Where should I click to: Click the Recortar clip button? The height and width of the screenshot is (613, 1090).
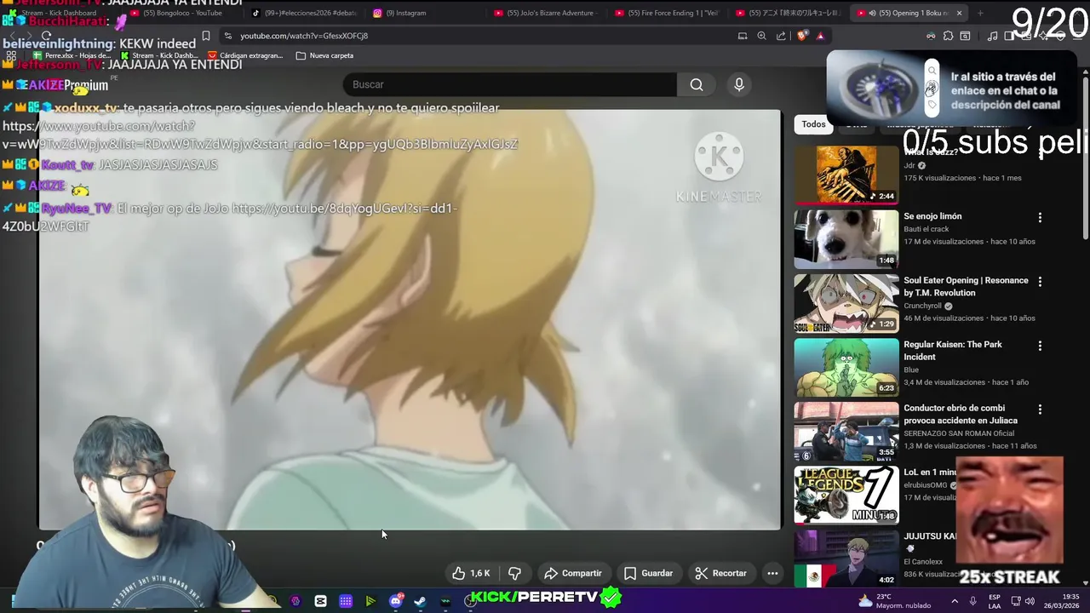[x=720, y=573]
